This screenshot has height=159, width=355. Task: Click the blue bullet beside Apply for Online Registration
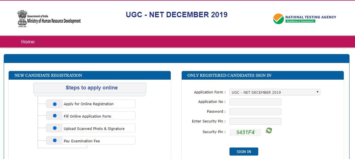(x=55, y=104)
